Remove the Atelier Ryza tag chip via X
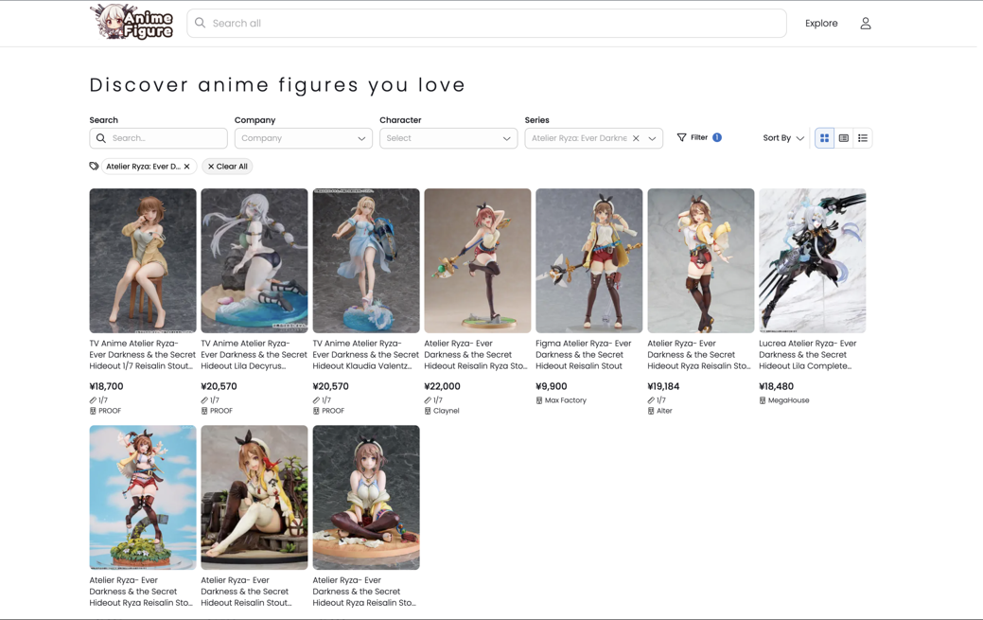Image resolution: width=983 pixels, height=620 pixels. tap(186, 167)
